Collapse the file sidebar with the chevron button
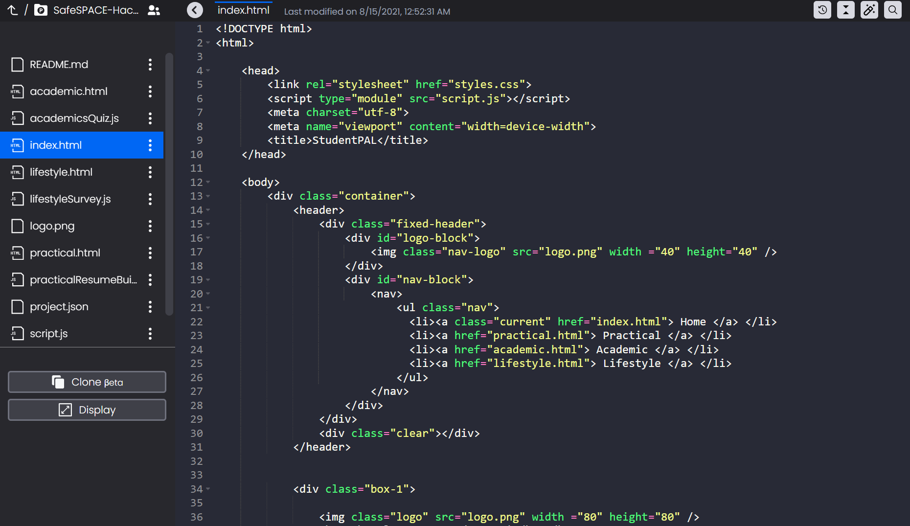 (x=195, y=10)
